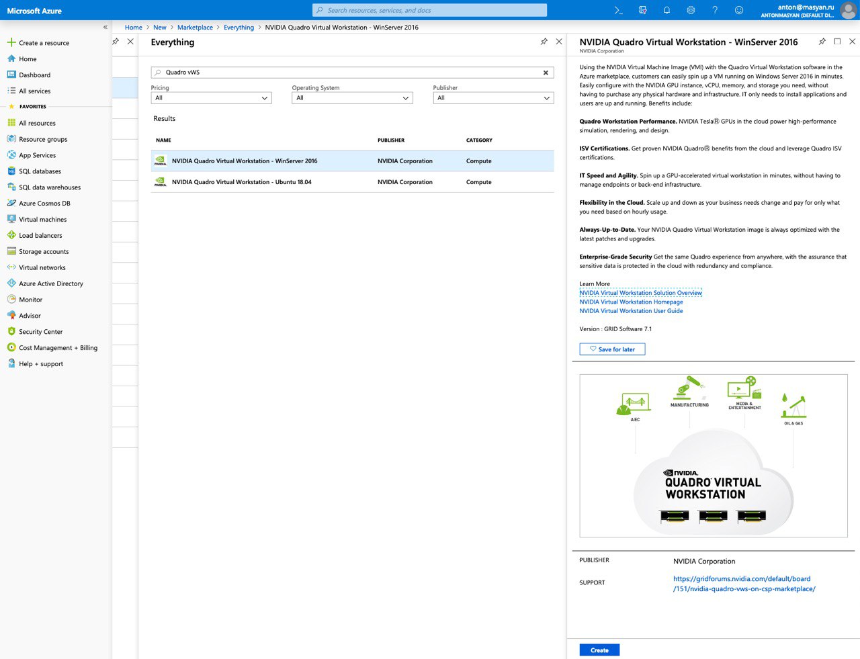Open the notifications bell
This screenshot has width=860, height=659.
tap(666, 10)
